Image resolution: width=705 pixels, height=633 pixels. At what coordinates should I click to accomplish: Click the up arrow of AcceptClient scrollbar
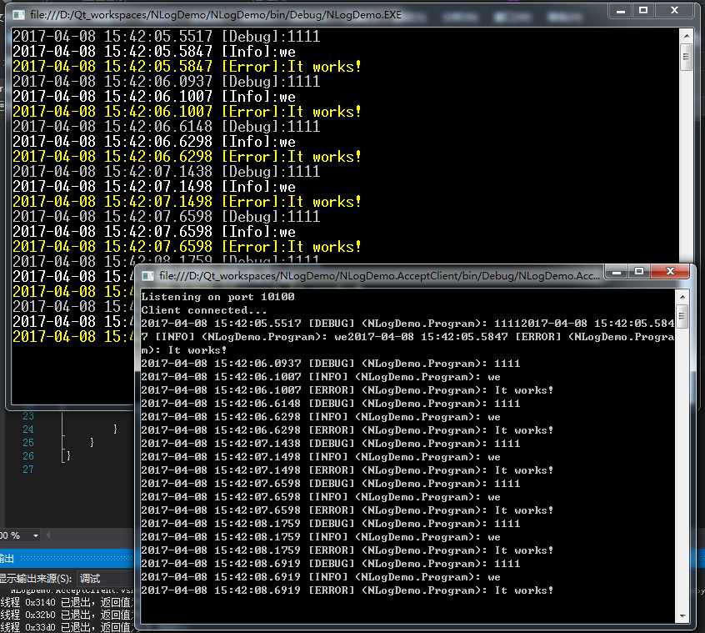[x=682, y=297]
